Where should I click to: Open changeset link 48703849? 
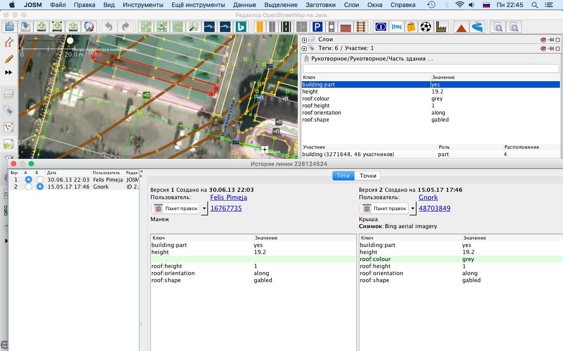pos(435,208)
